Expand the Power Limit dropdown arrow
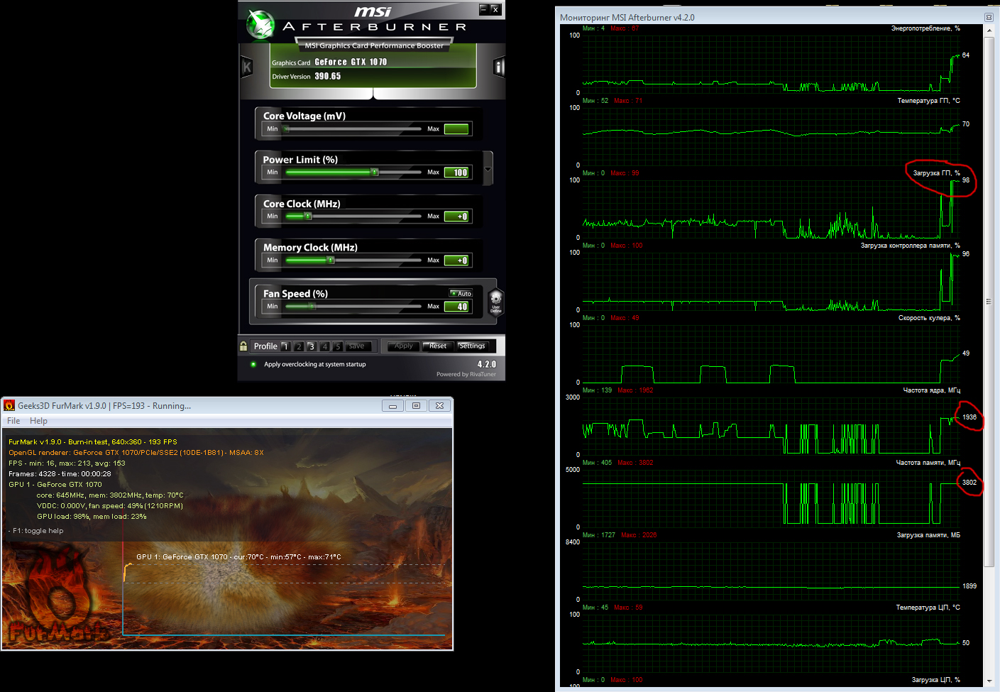Viewport: 1000px width, 692px height. pos(488,170)
